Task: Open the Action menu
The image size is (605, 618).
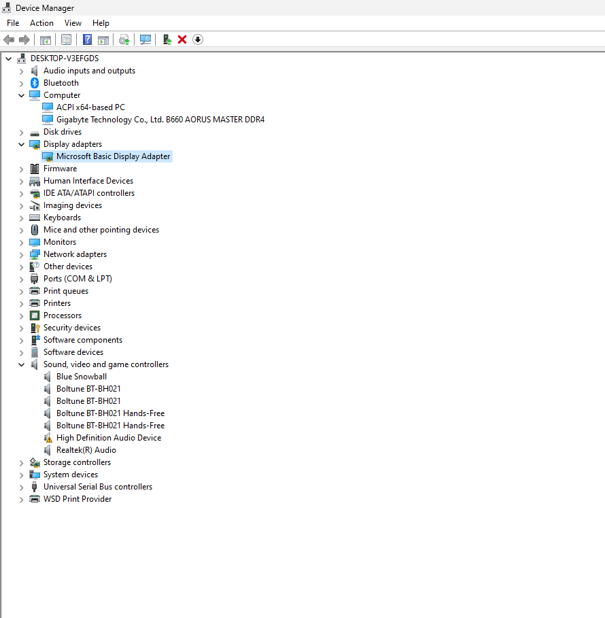Action: pyautogui.click(x=41, y=23)
